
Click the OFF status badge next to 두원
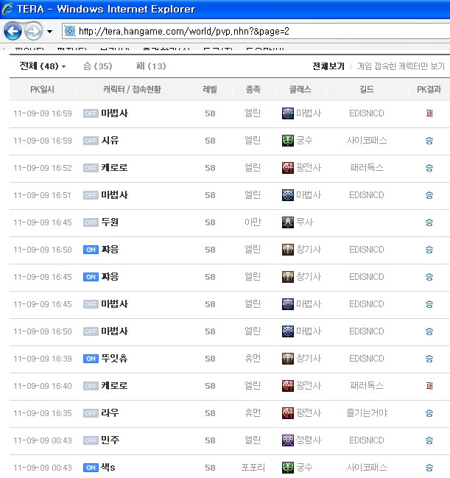pos(91,222)
